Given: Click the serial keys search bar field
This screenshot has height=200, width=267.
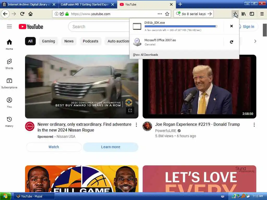Looking at the screenshot, I should point(194,14).
